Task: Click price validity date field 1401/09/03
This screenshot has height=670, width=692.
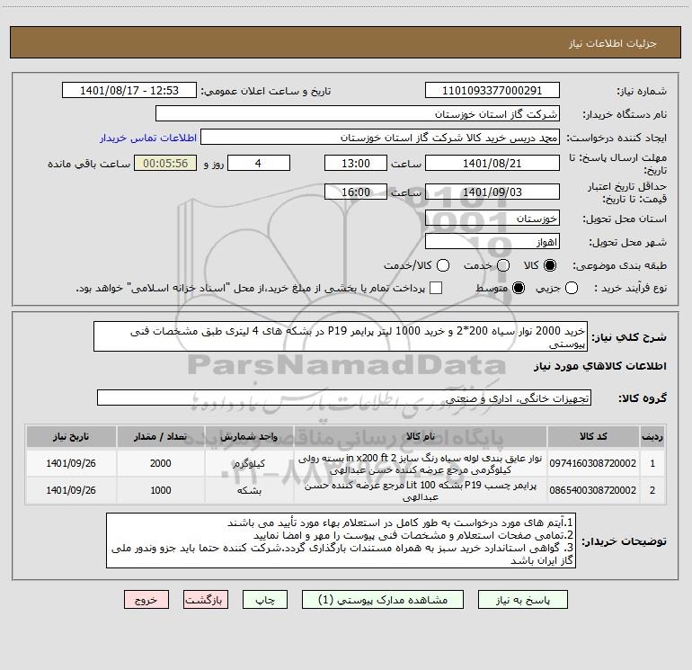Action: click(492, 192)
